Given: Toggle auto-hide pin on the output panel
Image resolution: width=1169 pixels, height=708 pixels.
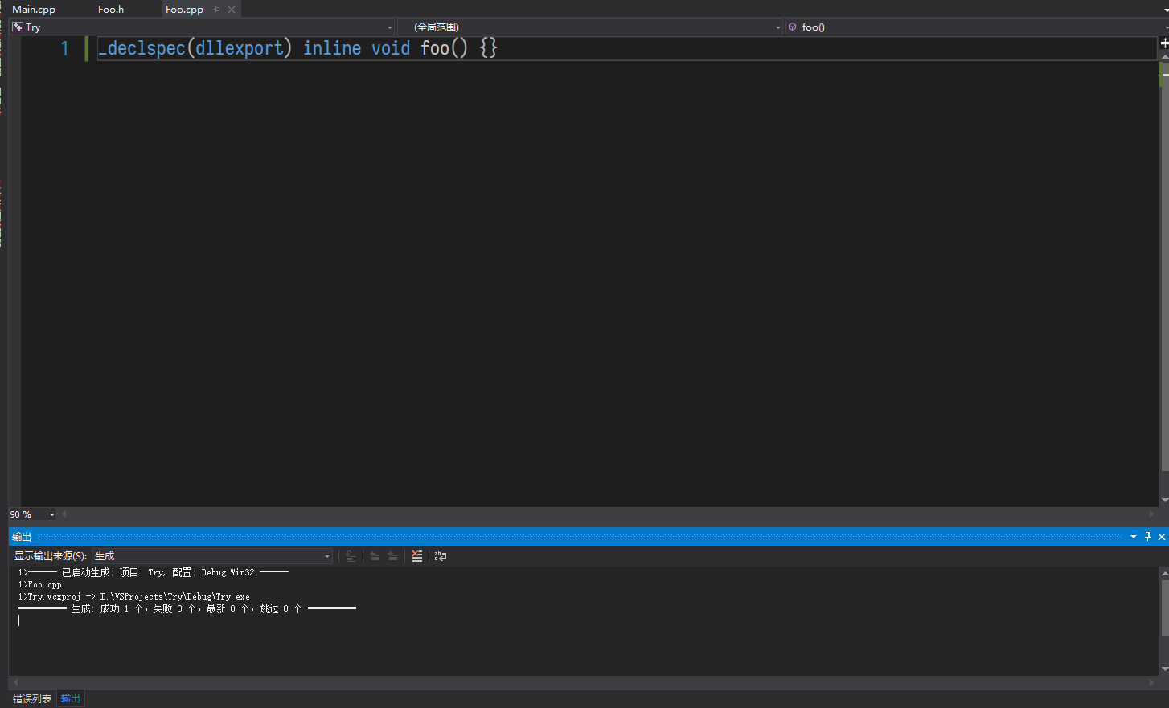Looking at the screenshot, I should click(1147, 537).
